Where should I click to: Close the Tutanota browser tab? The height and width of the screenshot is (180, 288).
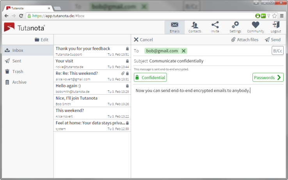coord(49,8)
